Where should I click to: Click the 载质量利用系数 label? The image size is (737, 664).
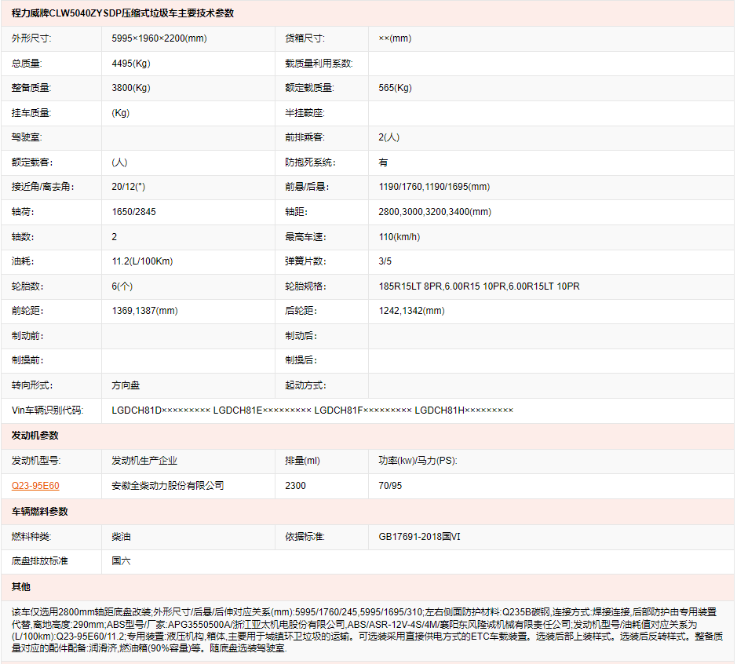tap(319, 64)
